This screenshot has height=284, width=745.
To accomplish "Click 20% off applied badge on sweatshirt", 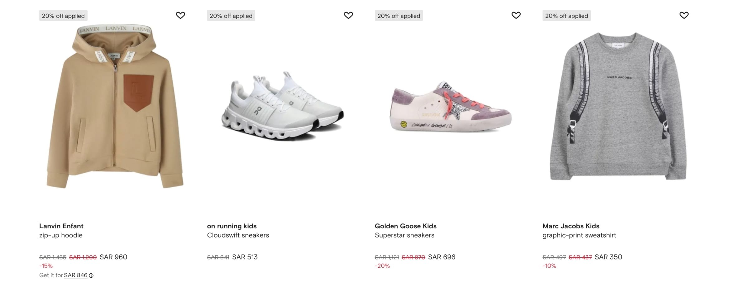I will [566, 16].
